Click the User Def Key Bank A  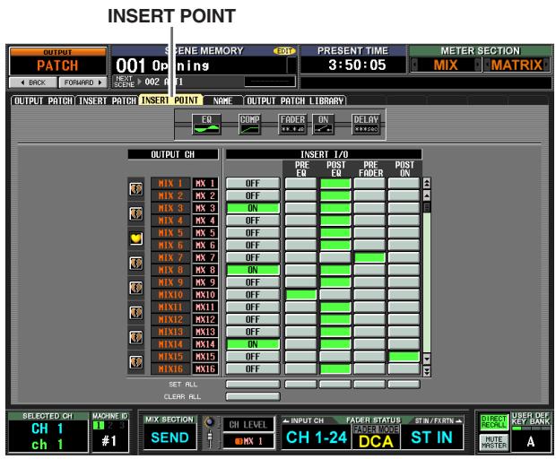click(x=531, y=442)
